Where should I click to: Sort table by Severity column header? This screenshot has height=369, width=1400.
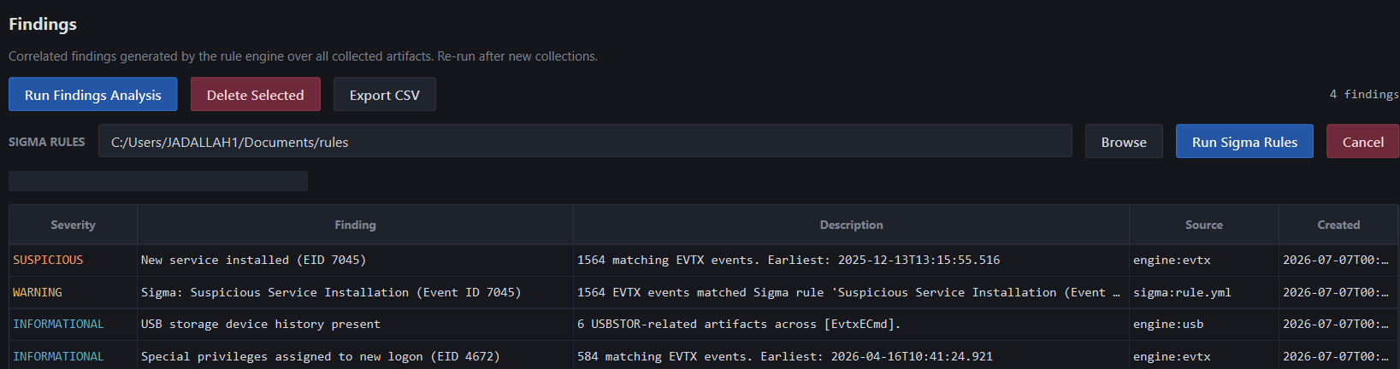pyautogui.click(x=74, y=225)
